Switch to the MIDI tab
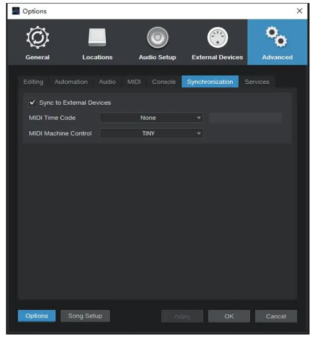The image size is (314, 338). point(134,82)
